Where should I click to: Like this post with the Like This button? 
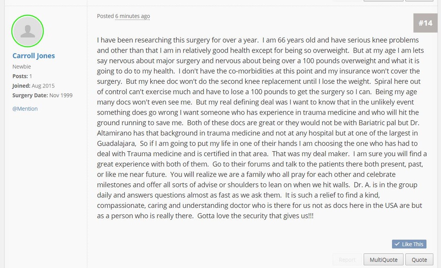[x=409, y=244]
